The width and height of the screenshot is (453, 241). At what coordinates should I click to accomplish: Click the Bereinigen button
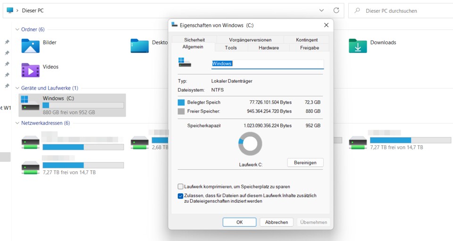[305, 163]
